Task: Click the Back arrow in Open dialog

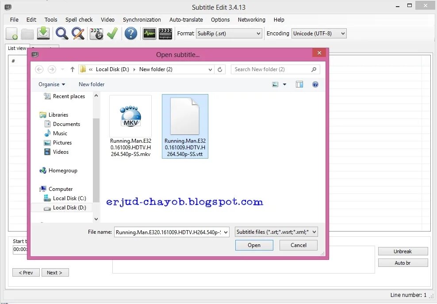Action: pyautogui.click(x=39, y=69)
